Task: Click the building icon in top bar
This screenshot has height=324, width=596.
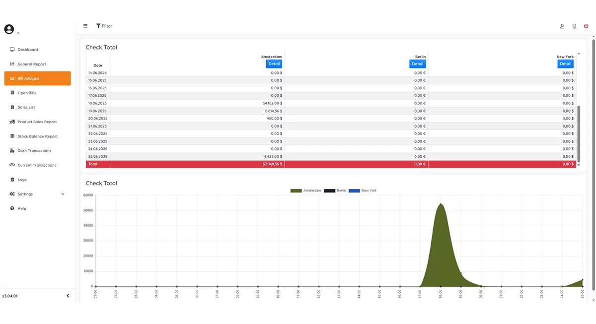Action: (574, 26)
